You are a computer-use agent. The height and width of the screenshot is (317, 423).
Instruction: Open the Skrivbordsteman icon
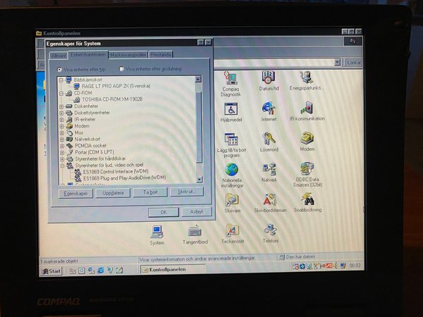pos(270,203)
